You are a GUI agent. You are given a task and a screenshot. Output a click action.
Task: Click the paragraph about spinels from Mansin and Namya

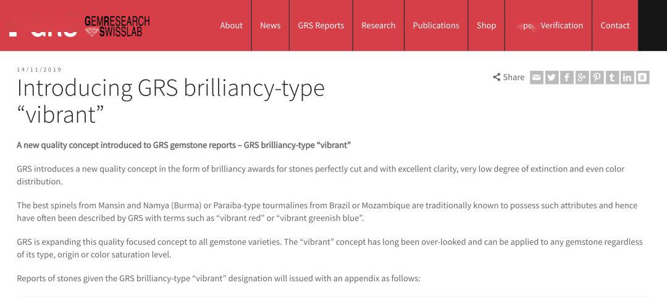point(327,212)
